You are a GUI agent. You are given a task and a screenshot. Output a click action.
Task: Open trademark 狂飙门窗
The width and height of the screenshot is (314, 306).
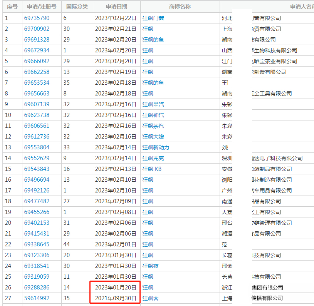[x=153, y=18]
